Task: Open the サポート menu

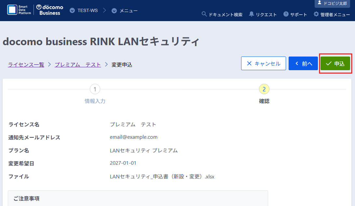Action: pyautogui.click(x=295, y=15)
